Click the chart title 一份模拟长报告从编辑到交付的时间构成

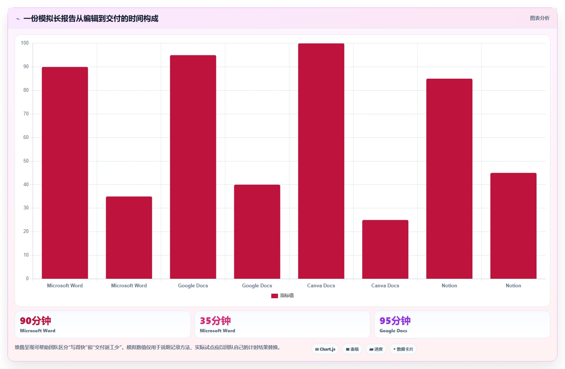pyautogui.click(x=91, y=18)
